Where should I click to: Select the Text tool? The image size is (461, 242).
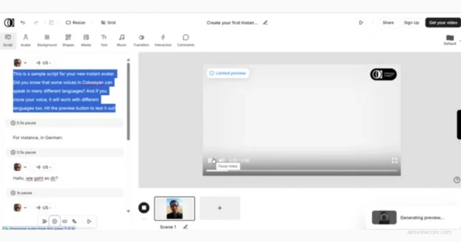tap(104, 40)
